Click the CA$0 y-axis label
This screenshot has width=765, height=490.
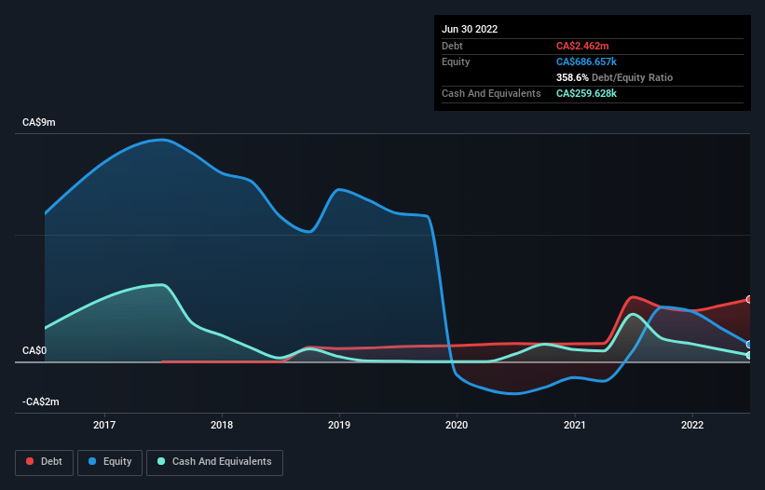pos(34,350)
